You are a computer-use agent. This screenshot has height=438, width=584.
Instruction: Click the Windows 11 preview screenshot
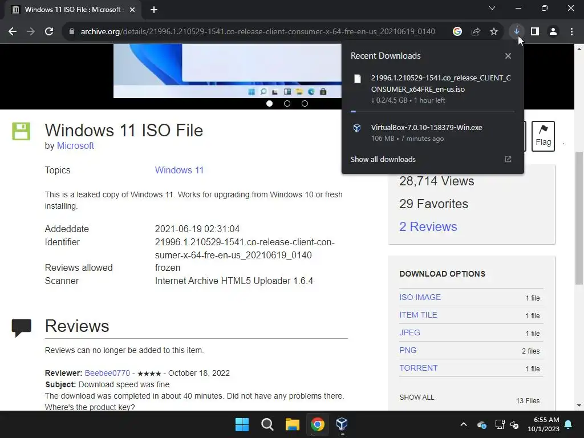(x=227, y=71)
